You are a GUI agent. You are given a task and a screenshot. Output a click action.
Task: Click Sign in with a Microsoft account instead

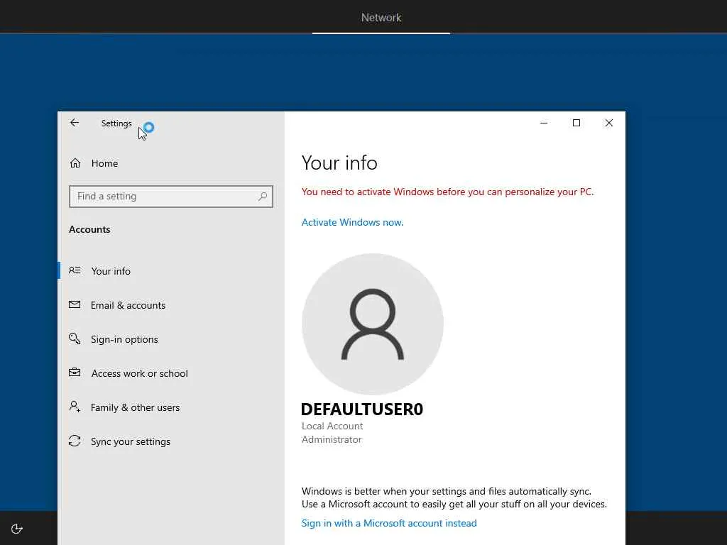pyautogui.click(x=389, y=523)
